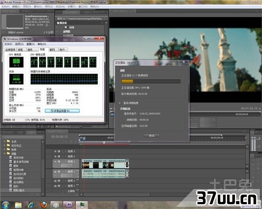Click the 主音轨 master track output icon
Image resolution: width=262 pixels, height=209 pixels.
point(78,190)
